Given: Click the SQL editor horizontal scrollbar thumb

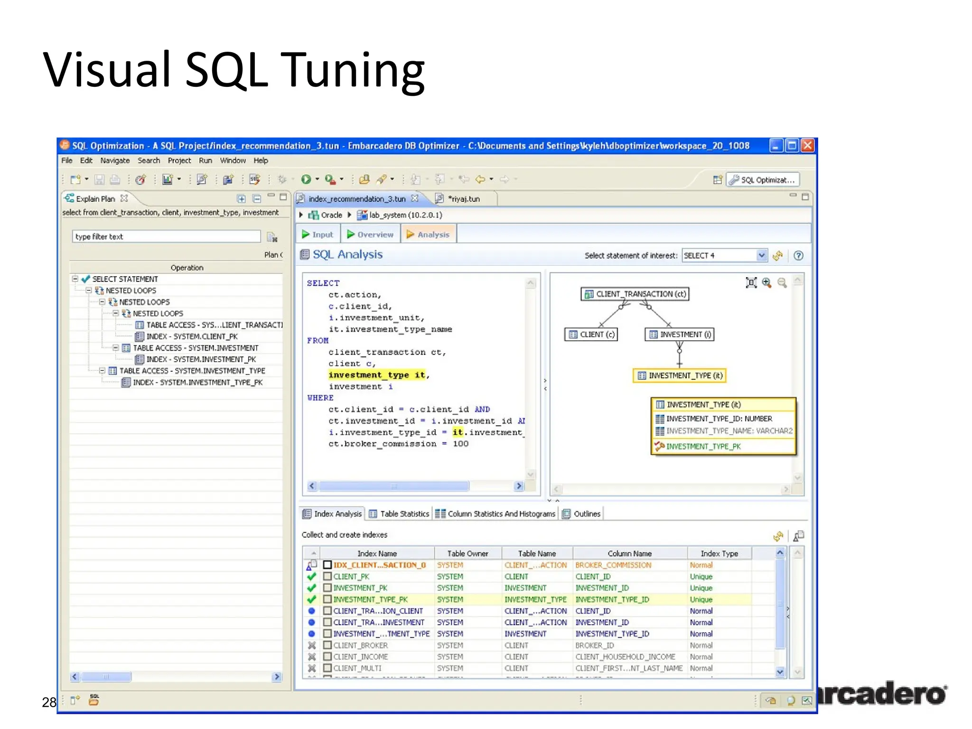Looking at the screenshot, I should (x=393, y=486).
